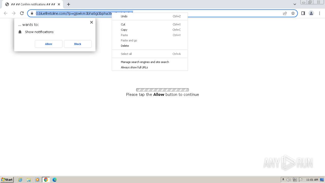Share this page using the share icon
Screen dimensions: 325x183
coord(285,13)
